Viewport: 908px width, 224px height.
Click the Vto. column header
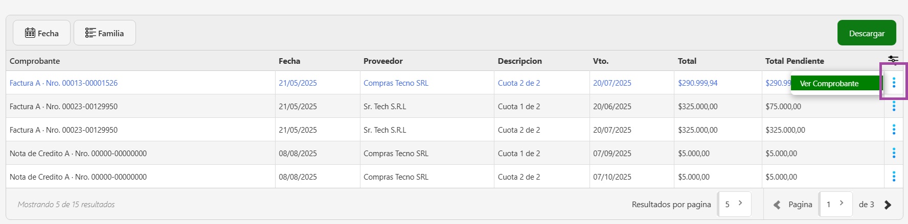(601, 61)
